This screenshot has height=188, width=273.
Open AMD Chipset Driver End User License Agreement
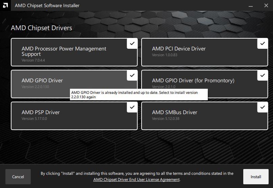(136, 180)
